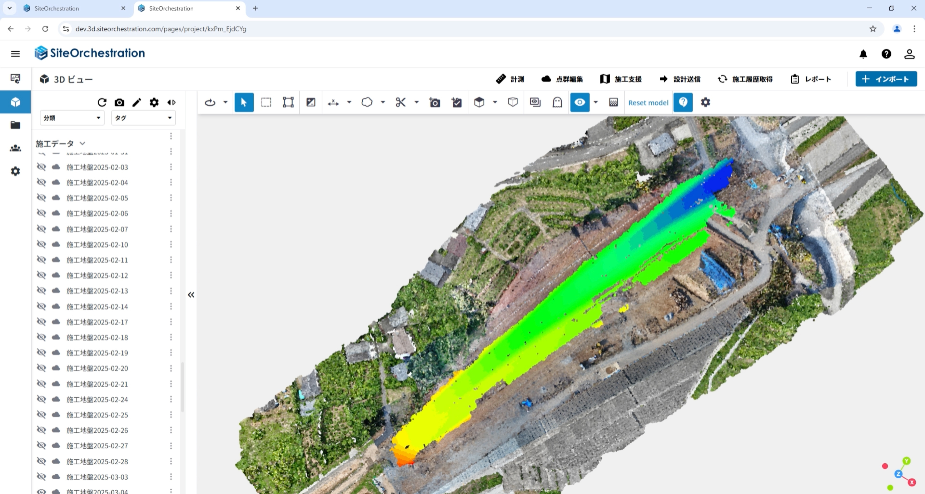
Task: Toggle visibility of 施工地盤2025-02-03 layer
Action: tap(42, 167)
